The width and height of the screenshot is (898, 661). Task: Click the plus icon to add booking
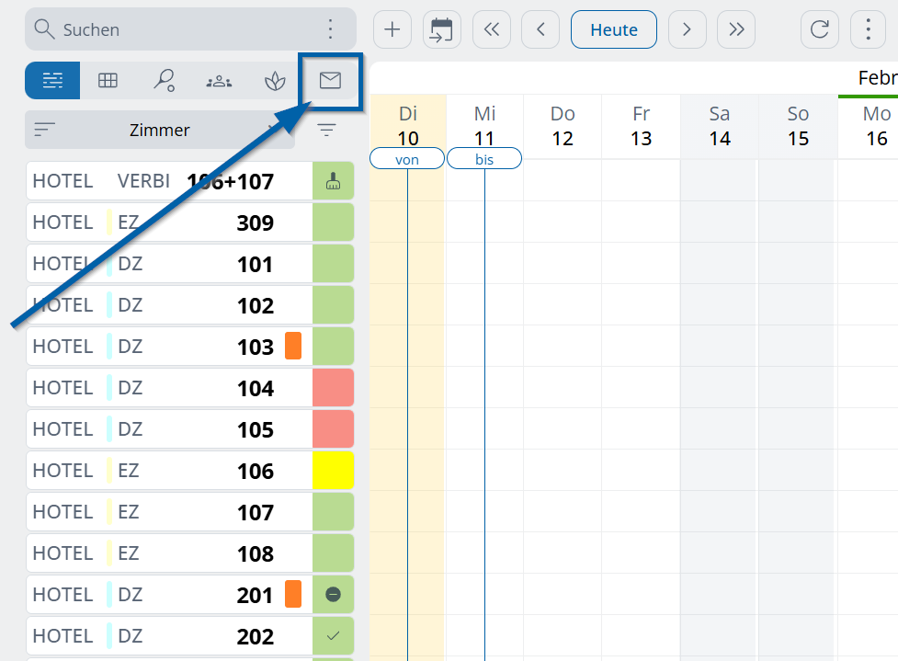pyautogui.click(x=392, y=29)
